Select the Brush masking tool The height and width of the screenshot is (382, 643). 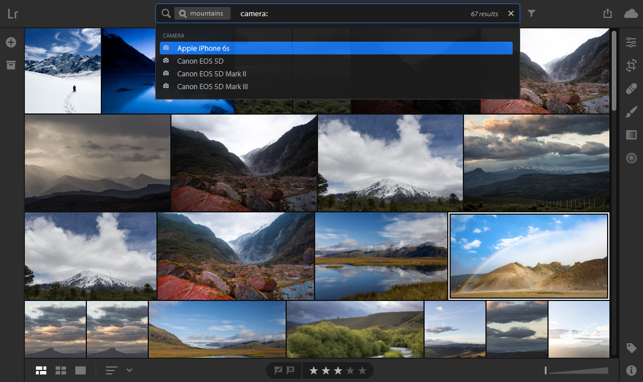coord(631,112)
